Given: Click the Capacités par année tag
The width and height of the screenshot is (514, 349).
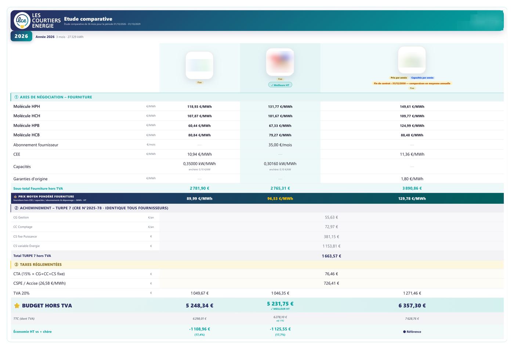Looking at the screenshot, I should (x=422, y=78).
